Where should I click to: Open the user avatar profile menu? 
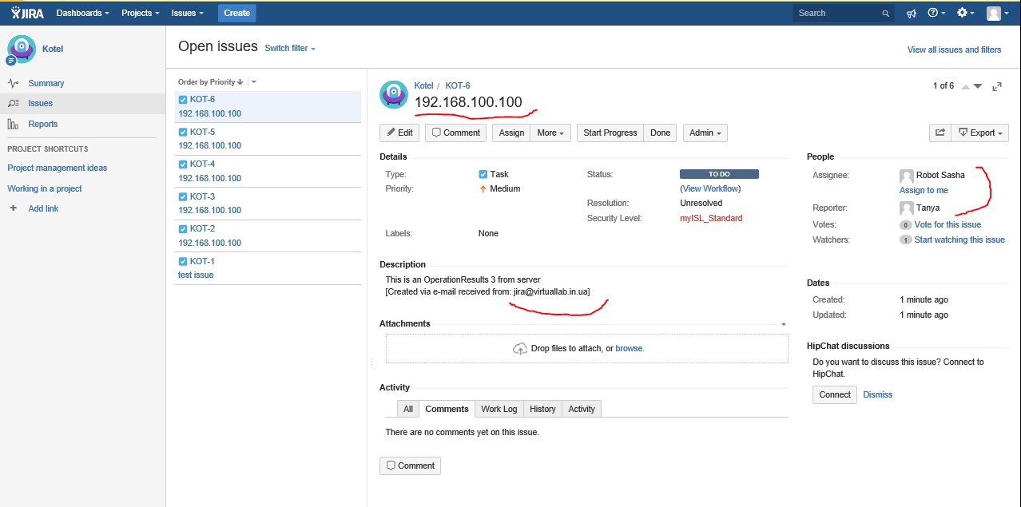click(997, 14)
